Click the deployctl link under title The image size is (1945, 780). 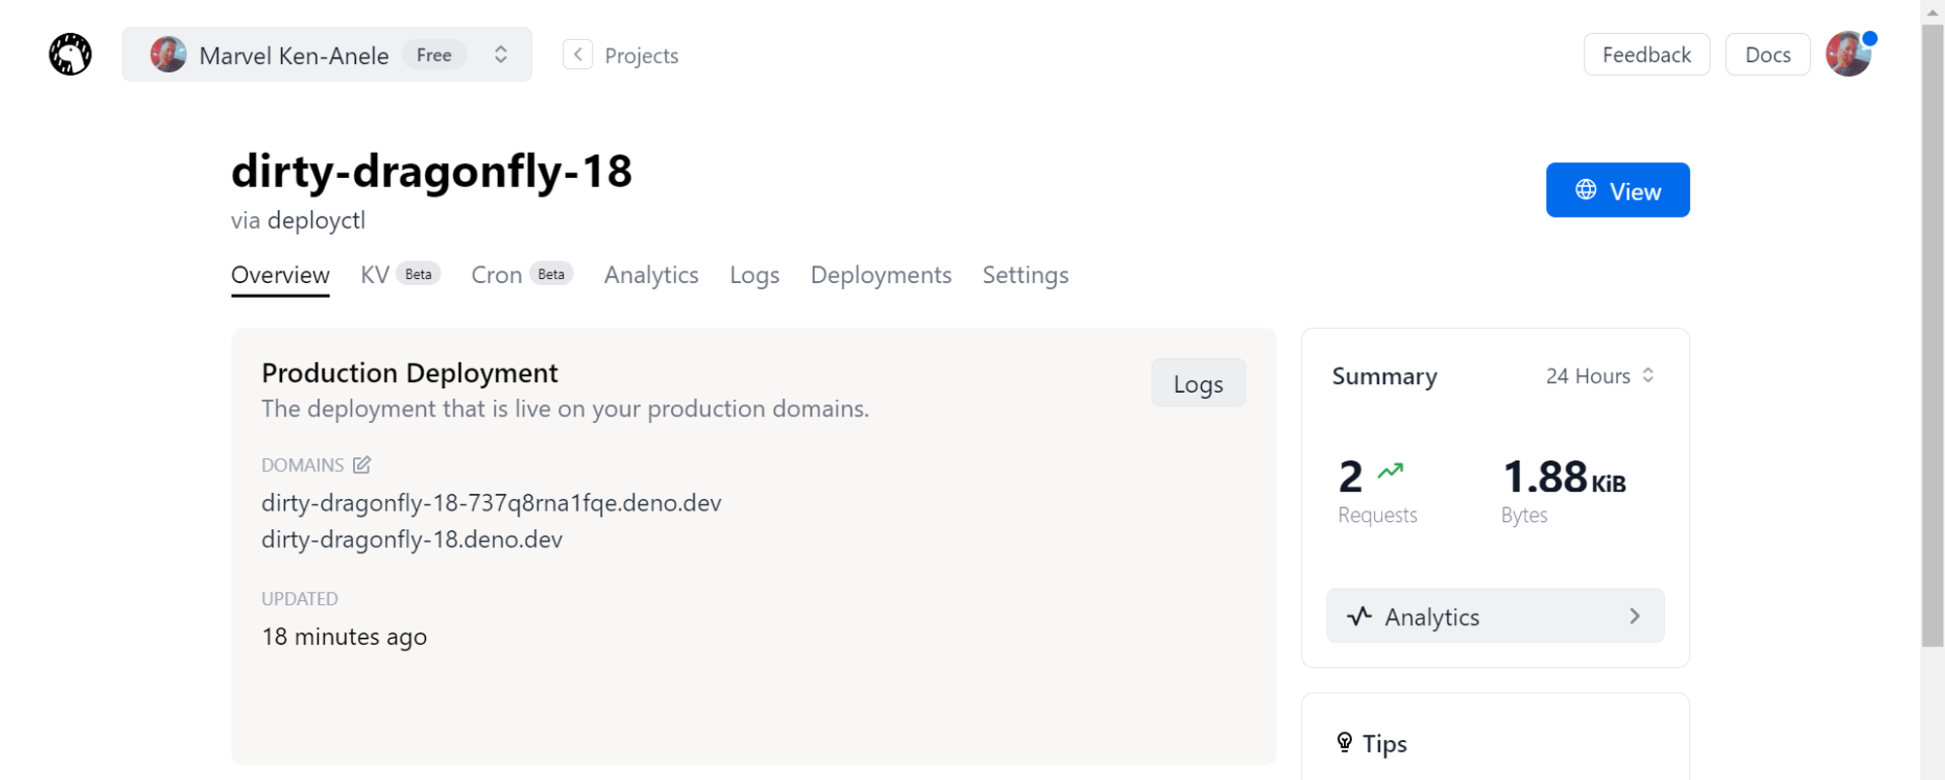[x=316, y=221]
